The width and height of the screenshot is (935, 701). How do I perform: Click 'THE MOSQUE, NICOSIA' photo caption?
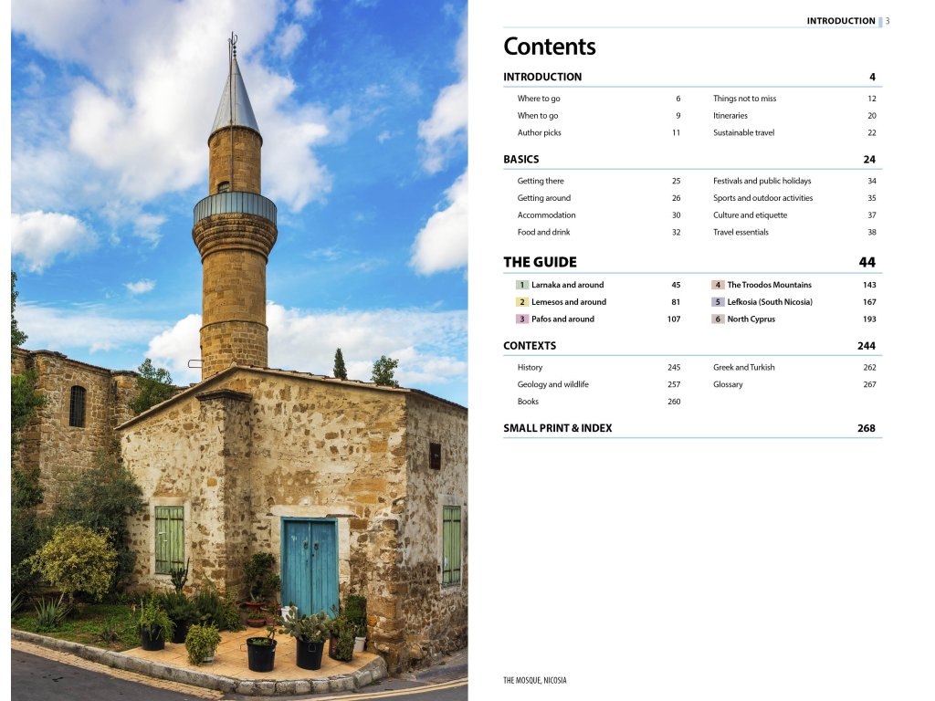(535, 680)
